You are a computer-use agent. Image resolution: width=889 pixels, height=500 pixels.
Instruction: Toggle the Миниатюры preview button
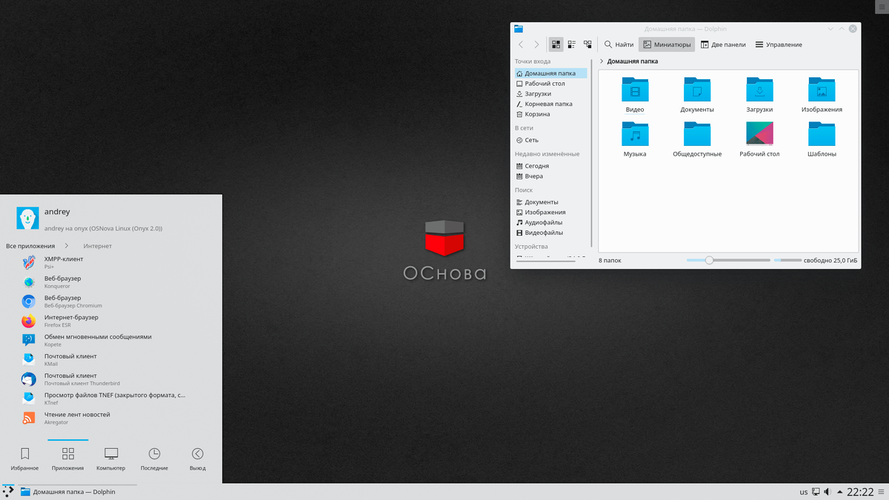(667, 44)
